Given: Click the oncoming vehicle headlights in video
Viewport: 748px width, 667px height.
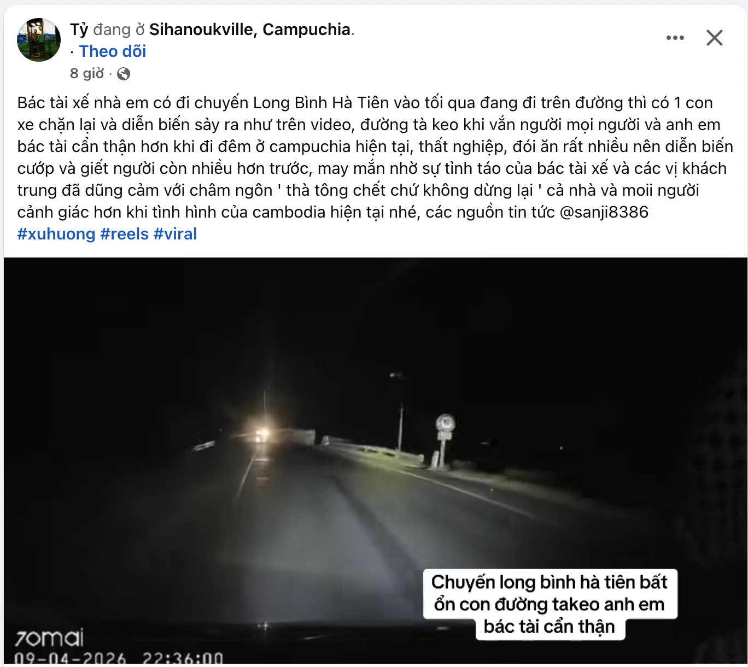Looking at the screenshot, I should [263, 435].
